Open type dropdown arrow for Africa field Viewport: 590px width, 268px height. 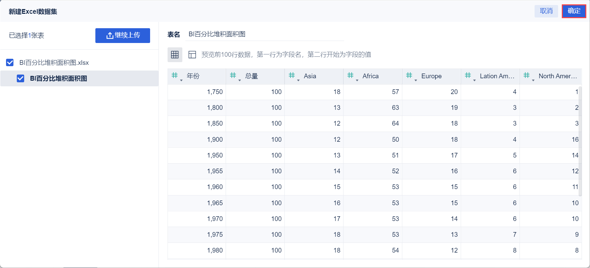point(357,80)
